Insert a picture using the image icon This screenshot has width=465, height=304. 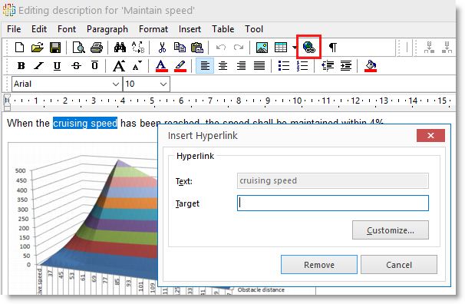262,48
